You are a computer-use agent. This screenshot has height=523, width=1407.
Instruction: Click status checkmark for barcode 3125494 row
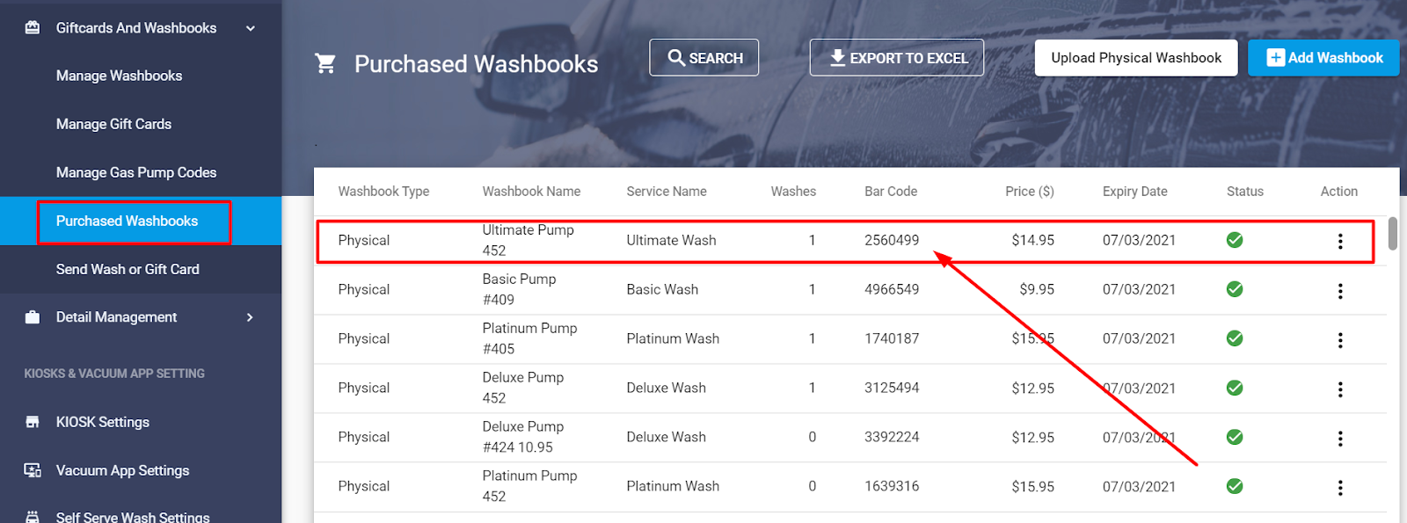(x=1235, y=388)
